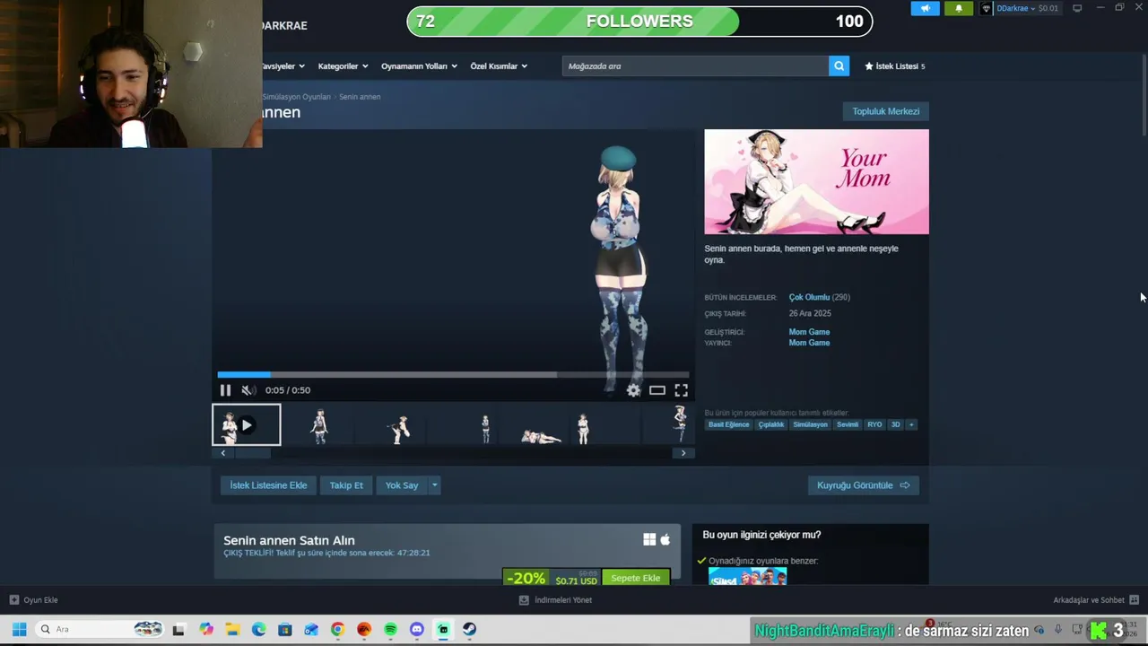
Task: Select the 3D tag
Action: 895,424
